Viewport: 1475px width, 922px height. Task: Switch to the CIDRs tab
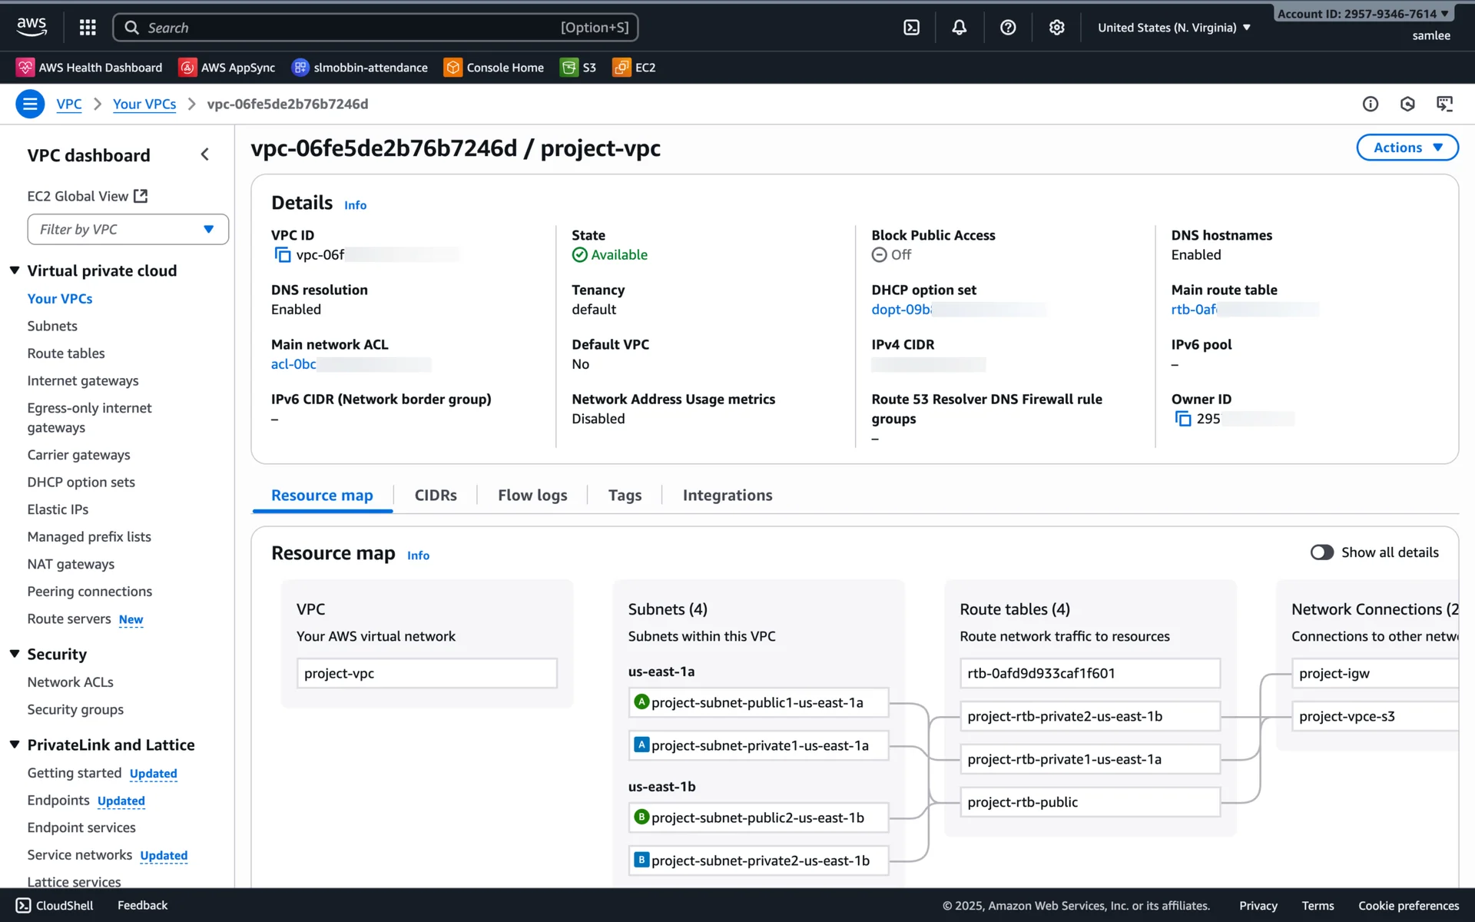click(436, 496)
